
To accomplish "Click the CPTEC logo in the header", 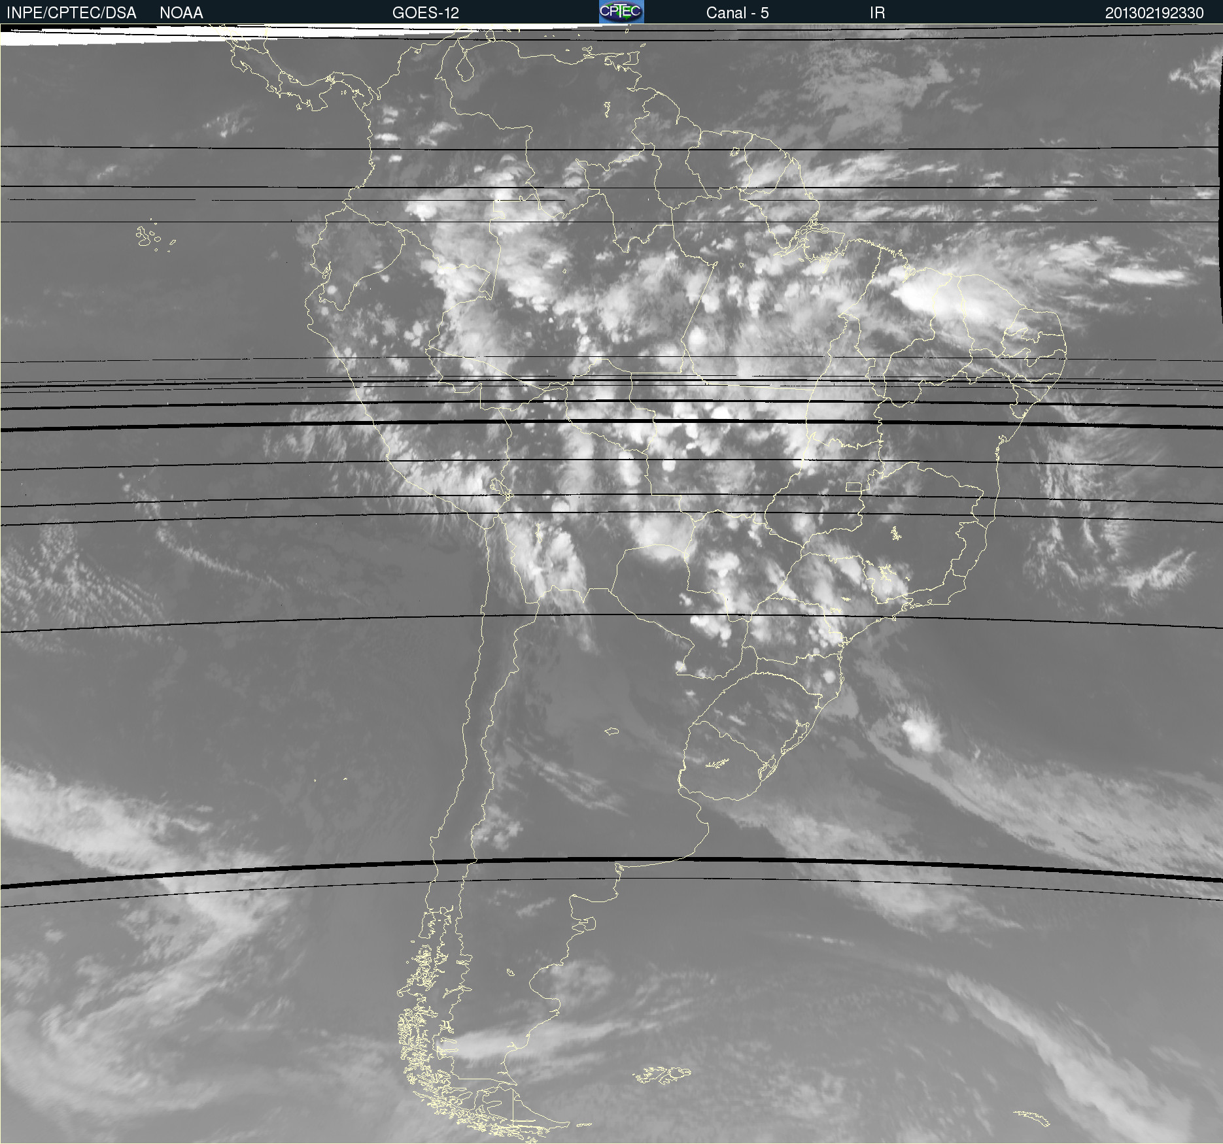I will click(x=621, y=12).
